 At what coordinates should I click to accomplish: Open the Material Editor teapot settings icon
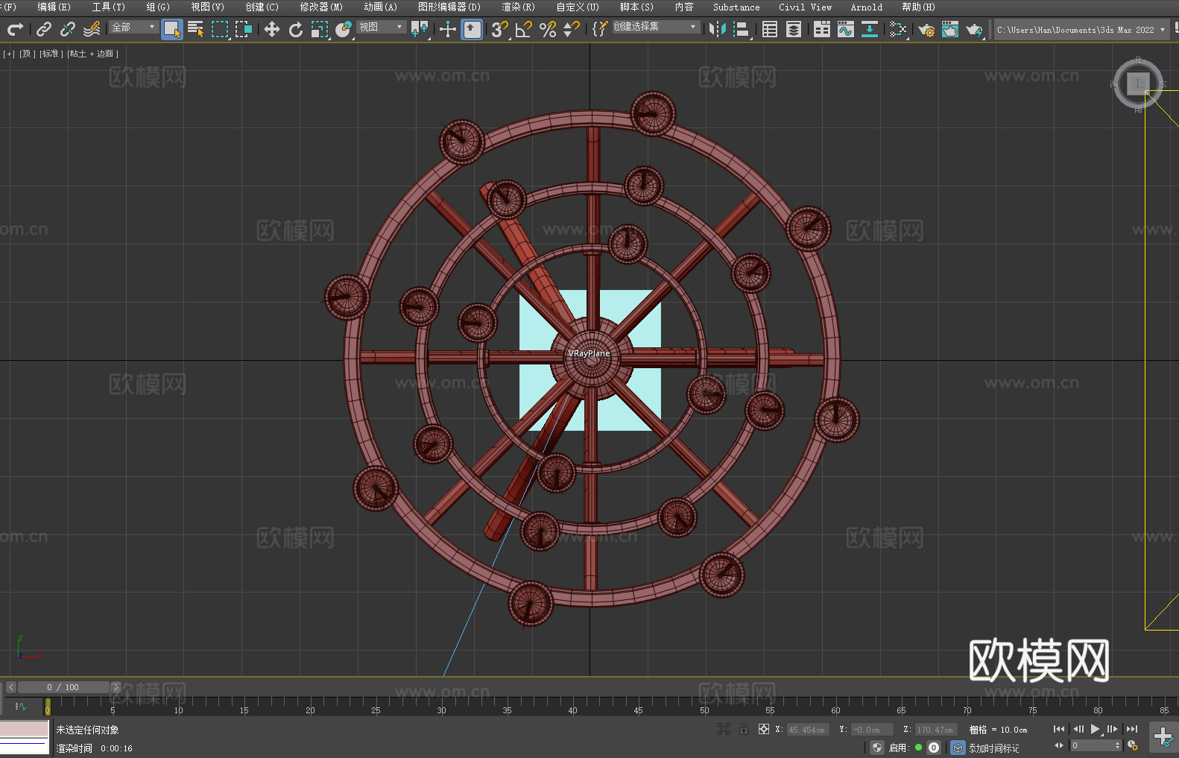pyautogui.click(x=926, y=29)
